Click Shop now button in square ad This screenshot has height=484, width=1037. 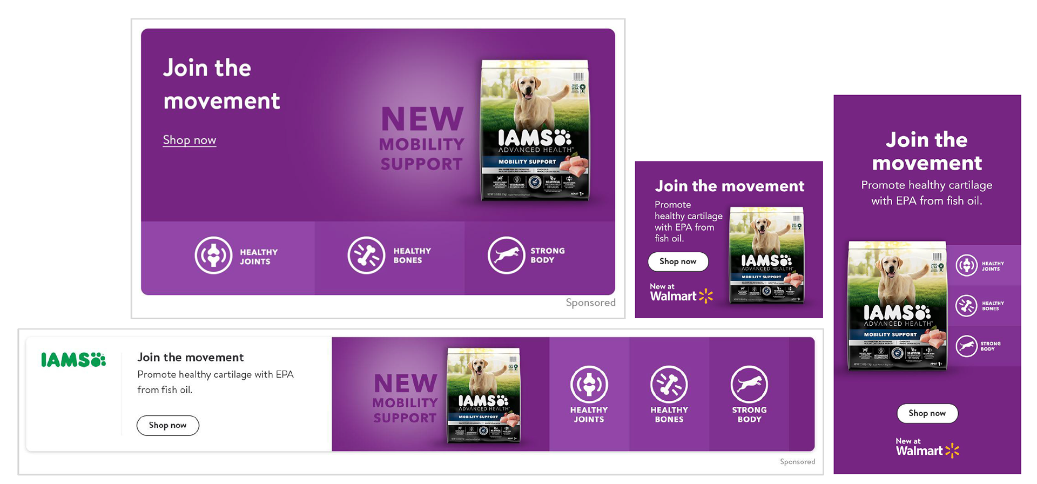coord(678,261)
